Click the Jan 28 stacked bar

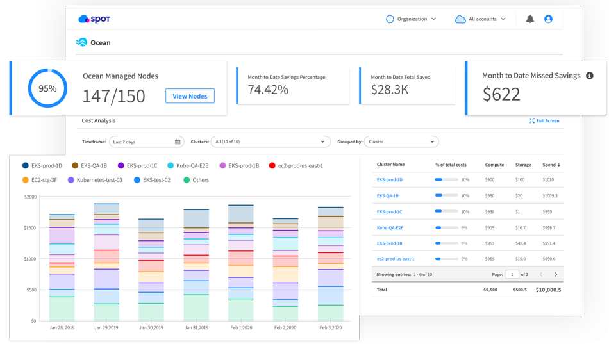point(62,267)
